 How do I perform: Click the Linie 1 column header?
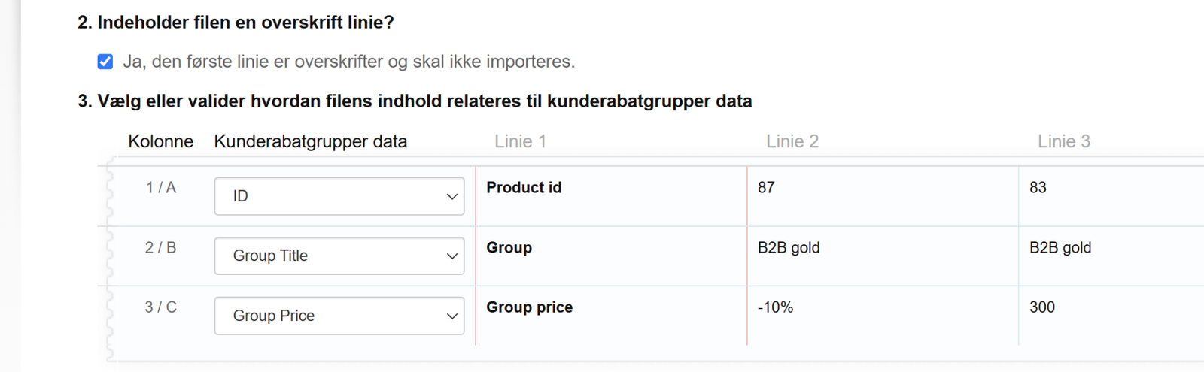point(520,141)
